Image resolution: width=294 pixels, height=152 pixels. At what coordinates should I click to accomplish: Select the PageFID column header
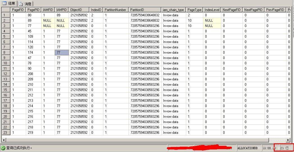pyautogui.click(x=18, y=10)
